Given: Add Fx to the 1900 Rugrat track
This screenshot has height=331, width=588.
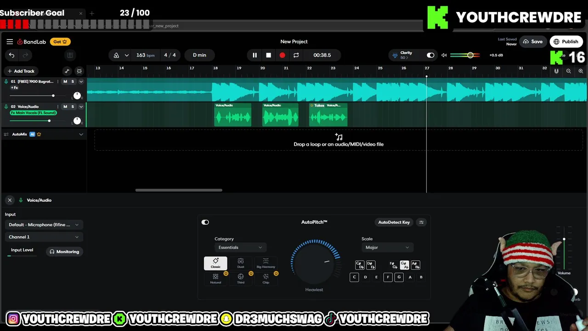Looking at the screenshot, I should [x=14, y=88].
